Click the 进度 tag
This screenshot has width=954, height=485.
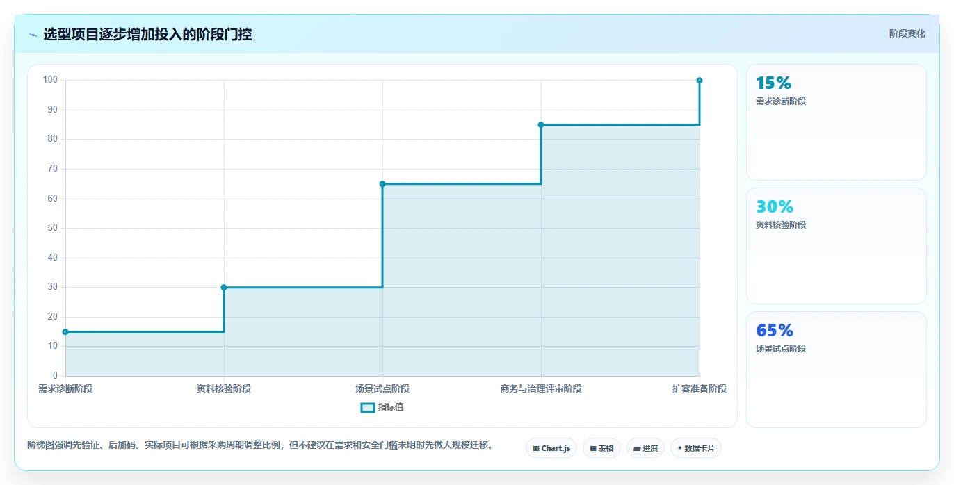[x=645, y=448]
